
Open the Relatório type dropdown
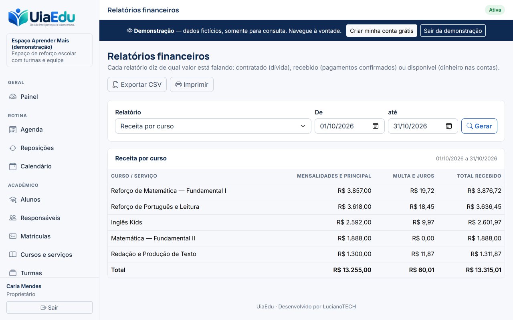[213, 126]
